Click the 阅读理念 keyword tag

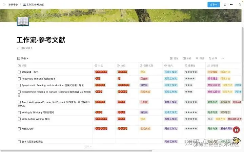212,78
